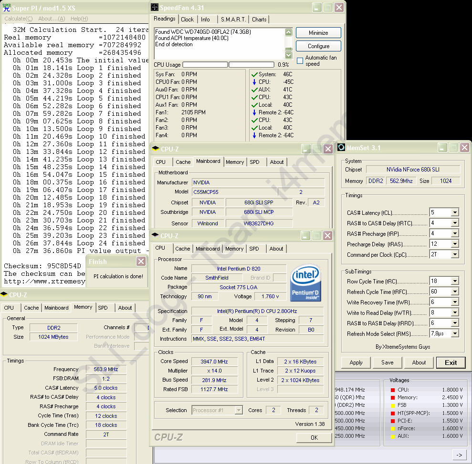The image size is (472, 464).
Task: Close the MemSet 3.1 window
Action: pos(464,148)
